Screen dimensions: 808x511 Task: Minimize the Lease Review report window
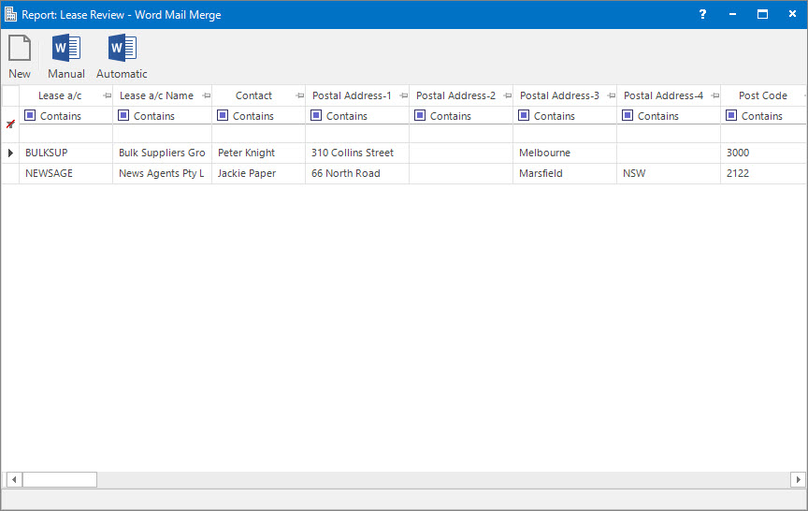pyautogui.click(x=732, y=14)
